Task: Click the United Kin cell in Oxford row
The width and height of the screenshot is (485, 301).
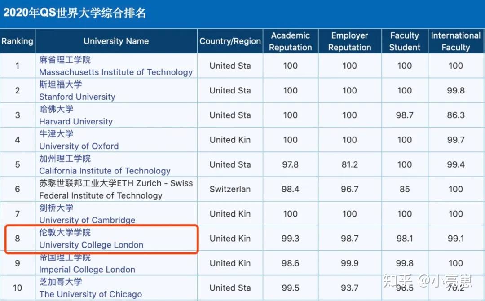Action: click(230, 140)
